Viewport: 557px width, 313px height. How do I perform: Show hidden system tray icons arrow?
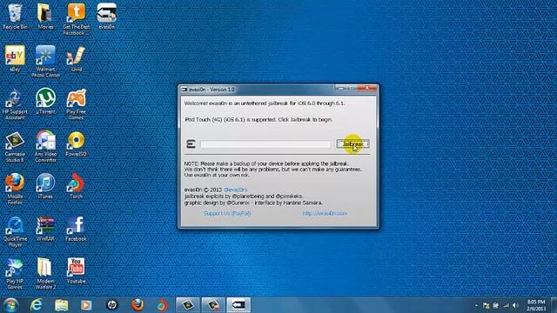(476, 305)
